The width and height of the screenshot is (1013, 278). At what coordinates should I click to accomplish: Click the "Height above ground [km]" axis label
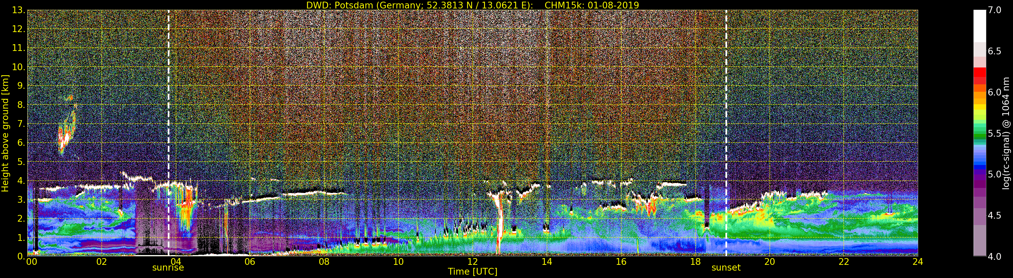[5, 133]
